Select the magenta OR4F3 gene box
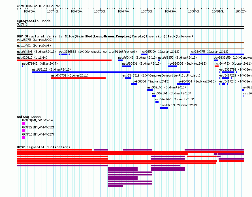This screenshot has height=197, width=252. (x=24, y=124)
